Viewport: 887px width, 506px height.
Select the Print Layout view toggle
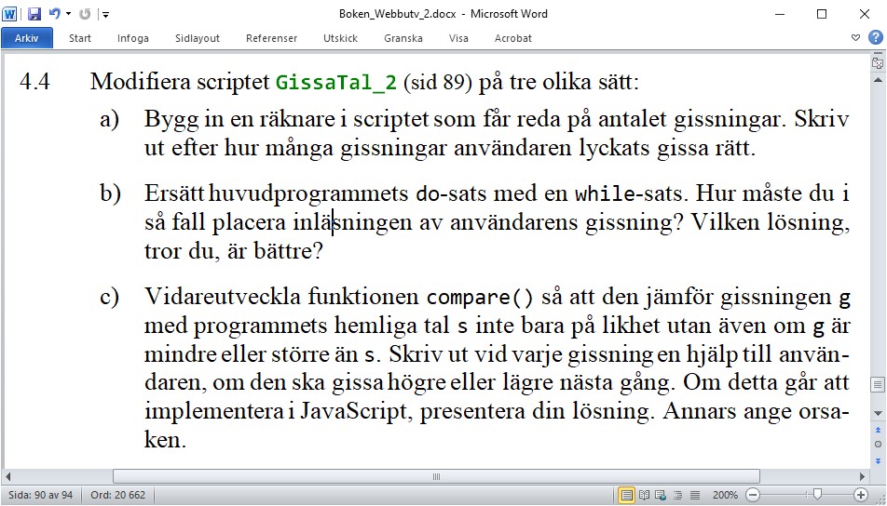(627, 495)
